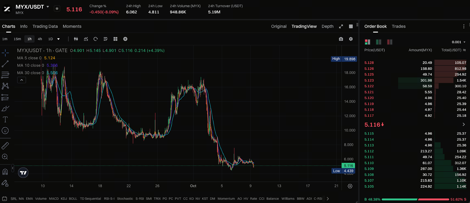Show only buy orders in order book

click(378, 42)
